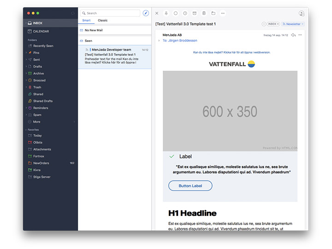Image resolution: width=332 pixels, height=249 pixels.
Task: Click the Fortnox favorite folder icon
Action: click(30, 156)
